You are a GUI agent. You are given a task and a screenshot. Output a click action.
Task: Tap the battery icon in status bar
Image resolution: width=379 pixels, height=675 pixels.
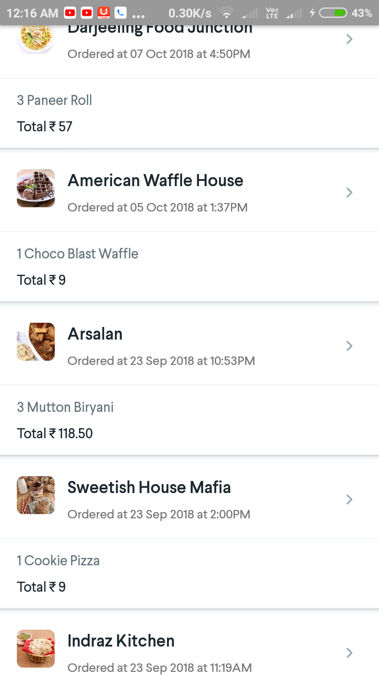[x=333, y=13]
